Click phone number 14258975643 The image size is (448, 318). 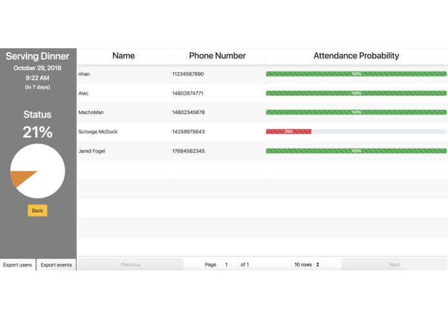(x=188, y=132)
